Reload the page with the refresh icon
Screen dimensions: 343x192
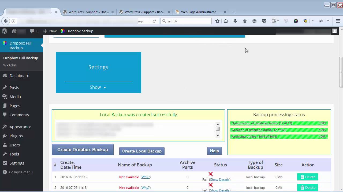154,21
